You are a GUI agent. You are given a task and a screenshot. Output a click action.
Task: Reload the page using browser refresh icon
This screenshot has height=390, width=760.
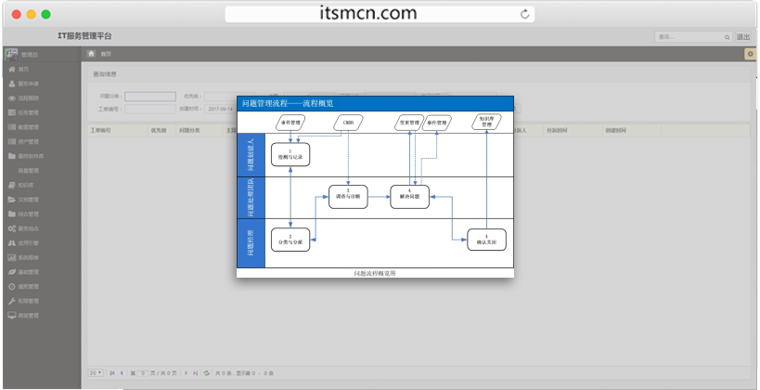point(525,14)
